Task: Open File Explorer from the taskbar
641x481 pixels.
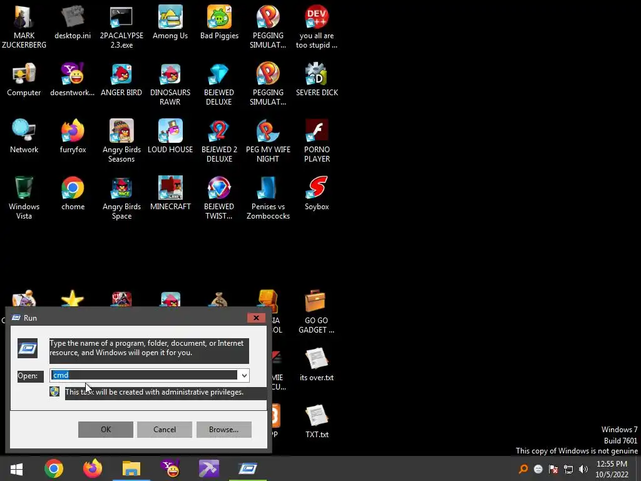Action: click(x=131, y=468)
